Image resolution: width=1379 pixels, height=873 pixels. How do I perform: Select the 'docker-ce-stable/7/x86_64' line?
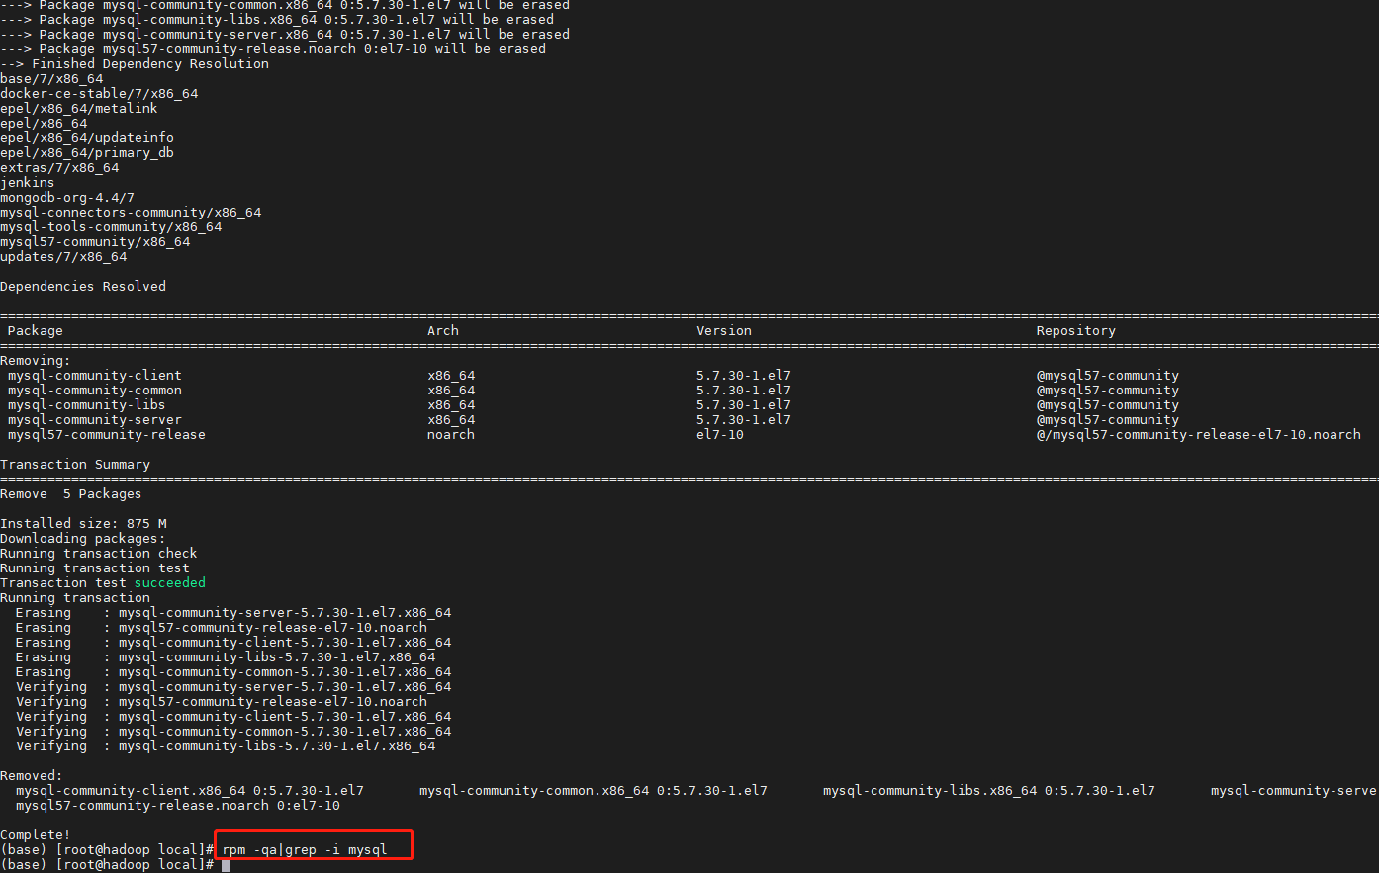[99, 93]
